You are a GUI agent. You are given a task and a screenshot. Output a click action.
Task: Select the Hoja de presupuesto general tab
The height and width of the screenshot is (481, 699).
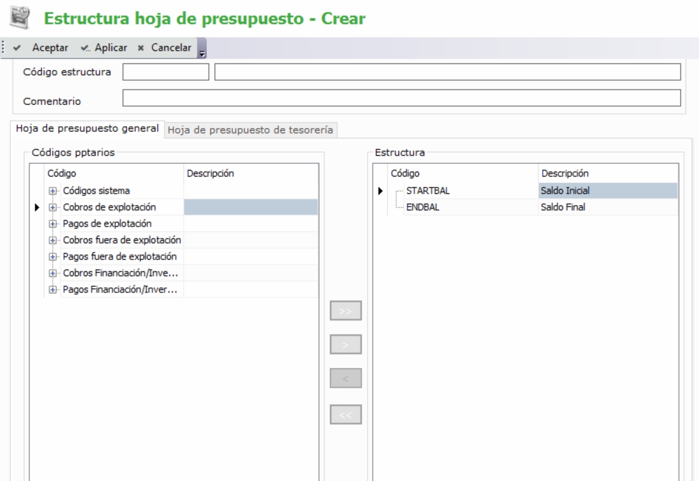pyautogui.click(x=87, y=128)
